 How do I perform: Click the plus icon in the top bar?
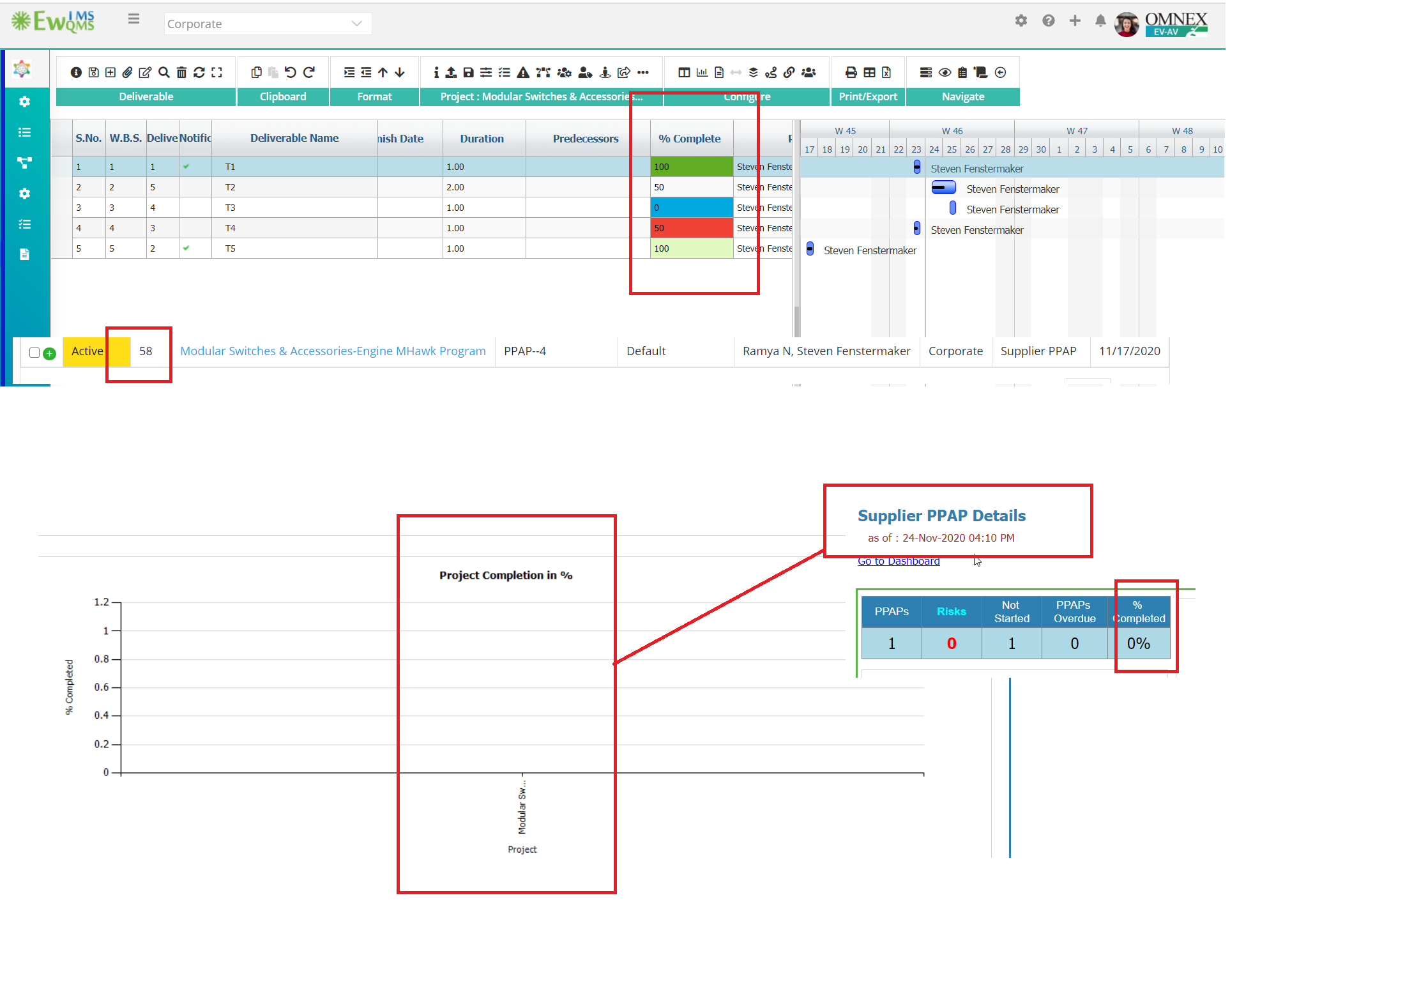(x=1075, y=20)
